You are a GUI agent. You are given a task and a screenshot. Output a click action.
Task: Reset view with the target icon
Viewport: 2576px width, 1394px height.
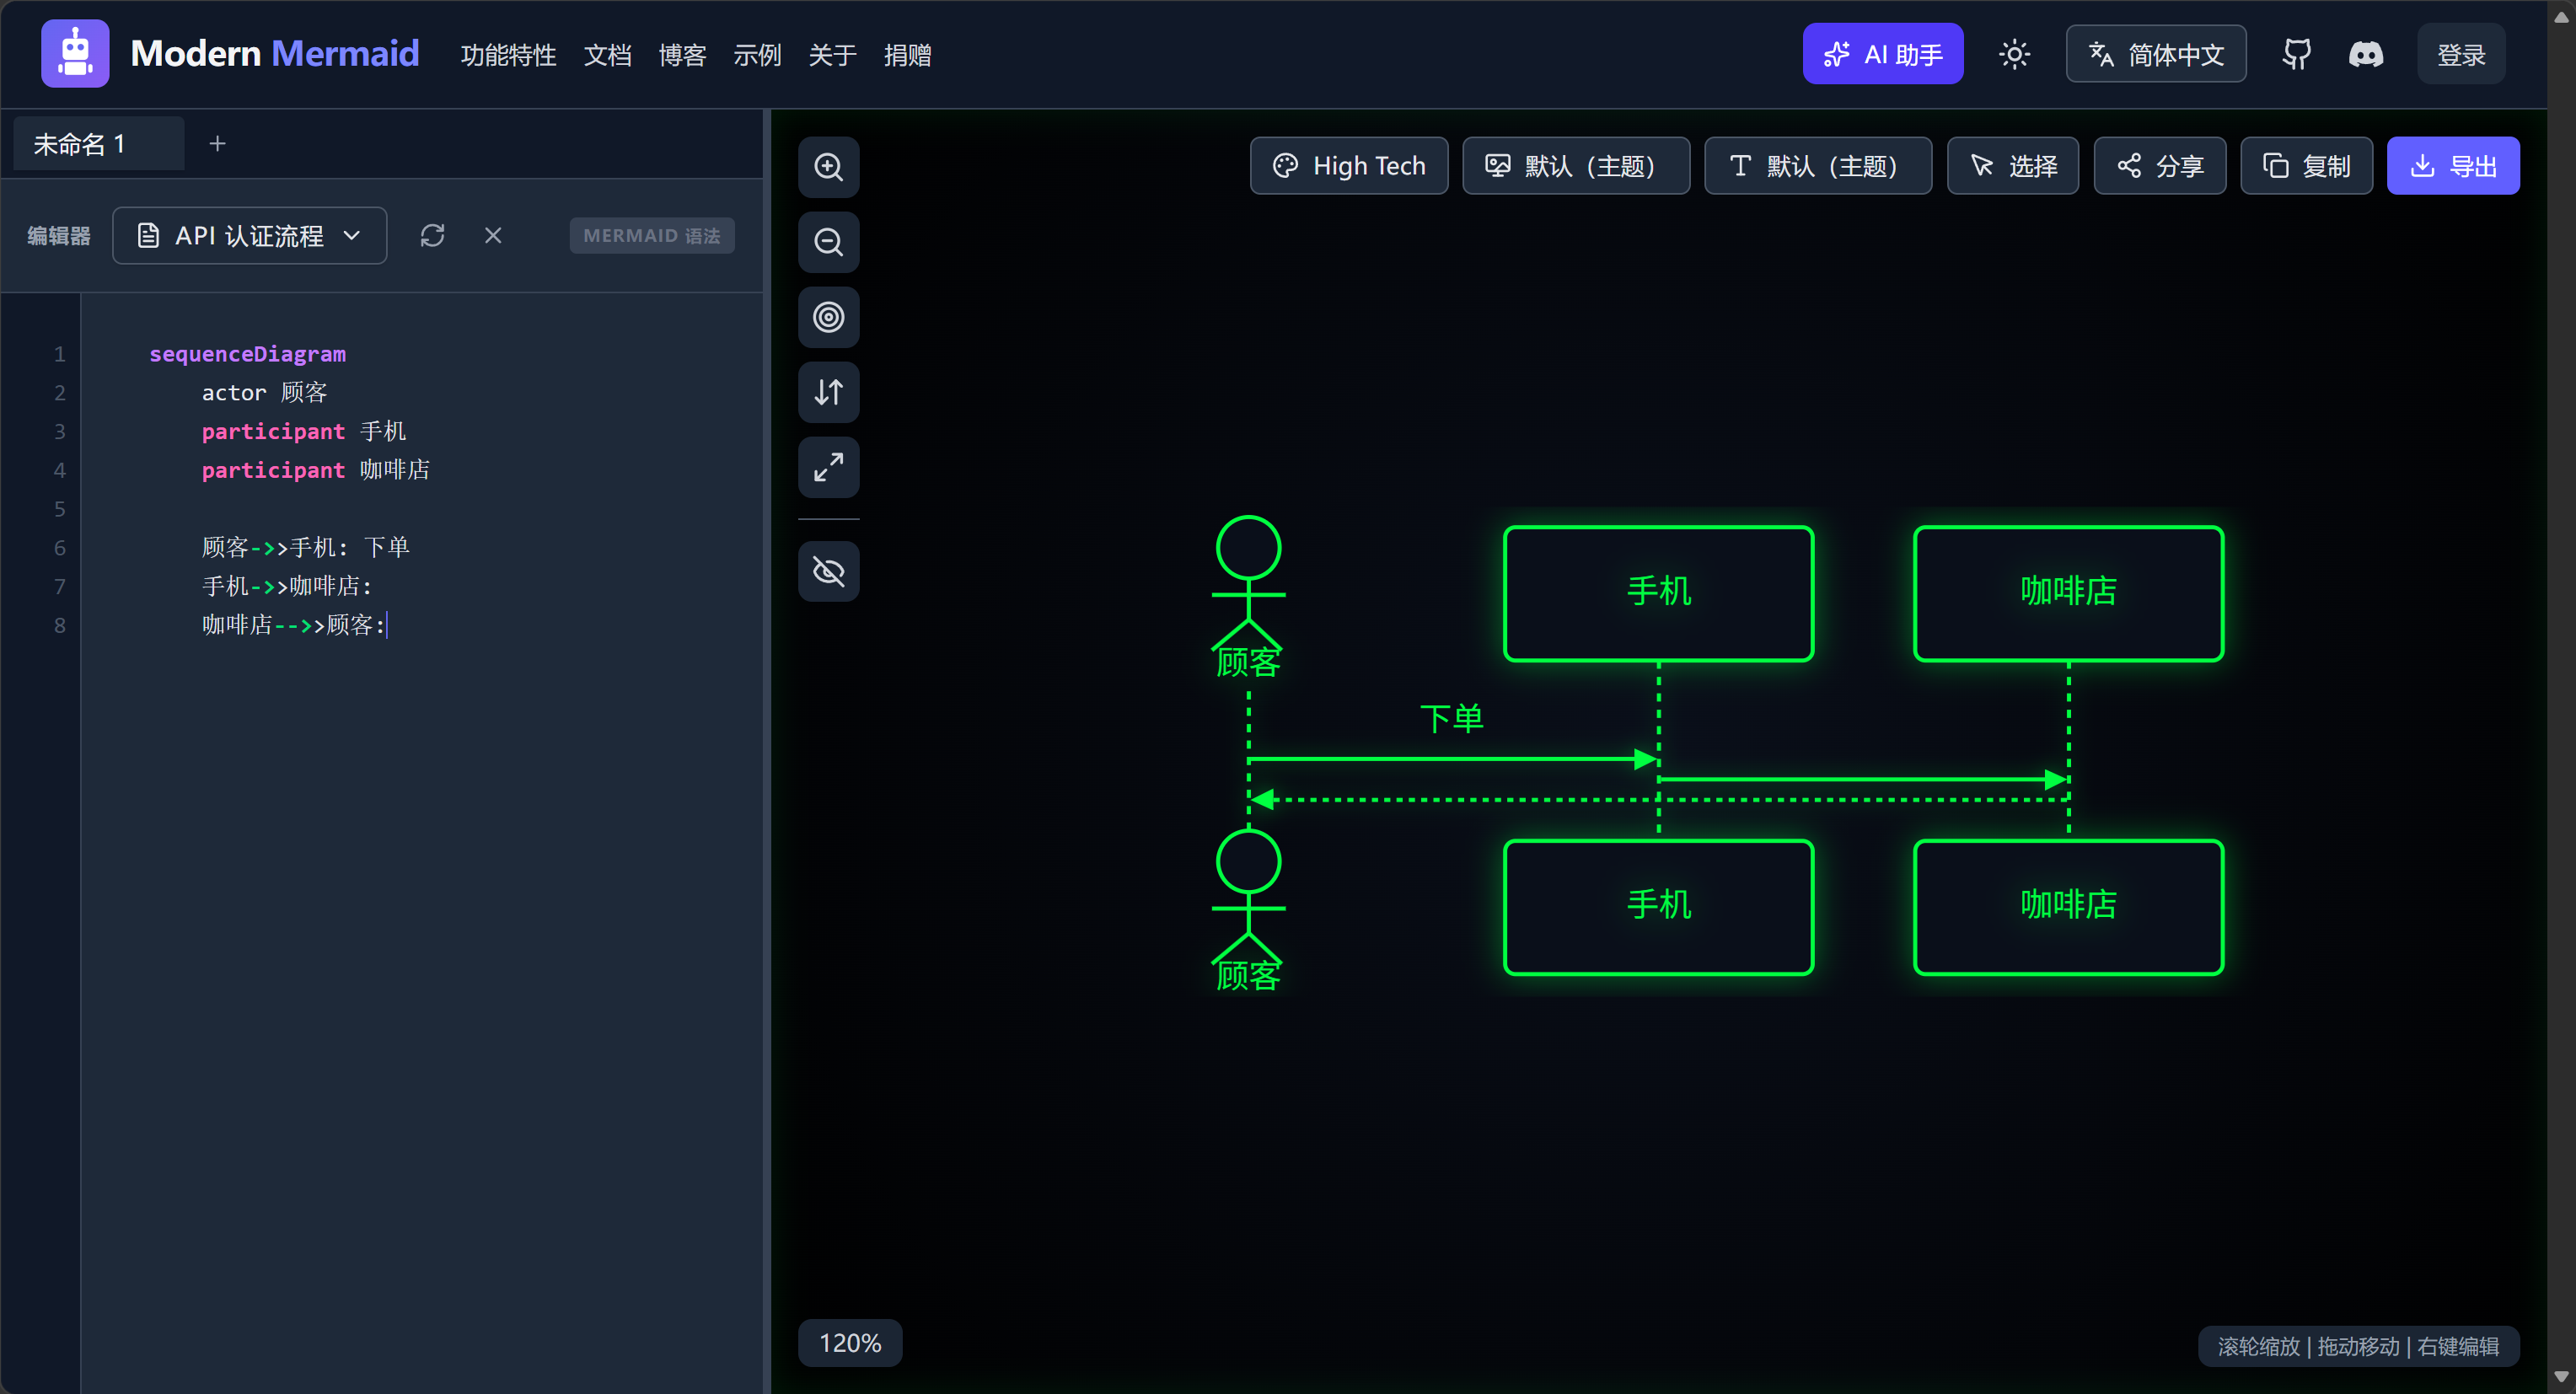pyautogui.click(x=828, y=317)
